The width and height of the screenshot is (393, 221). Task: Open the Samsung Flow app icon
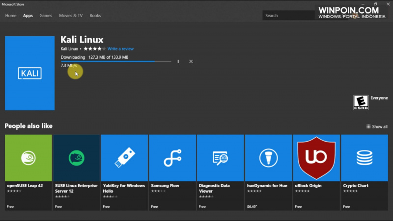(172, 158)
